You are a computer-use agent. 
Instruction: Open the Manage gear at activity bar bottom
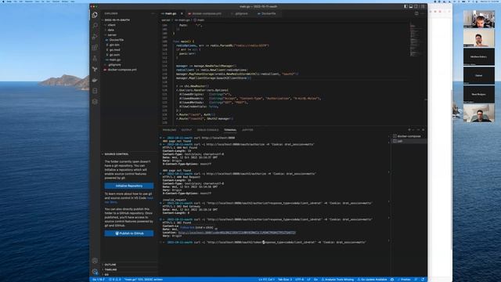click(x=95, y=272)
